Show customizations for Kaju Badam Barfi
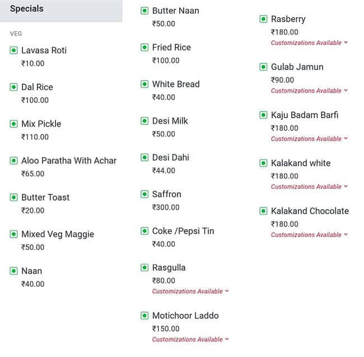 pyautogui.click(x=309, y=139)
